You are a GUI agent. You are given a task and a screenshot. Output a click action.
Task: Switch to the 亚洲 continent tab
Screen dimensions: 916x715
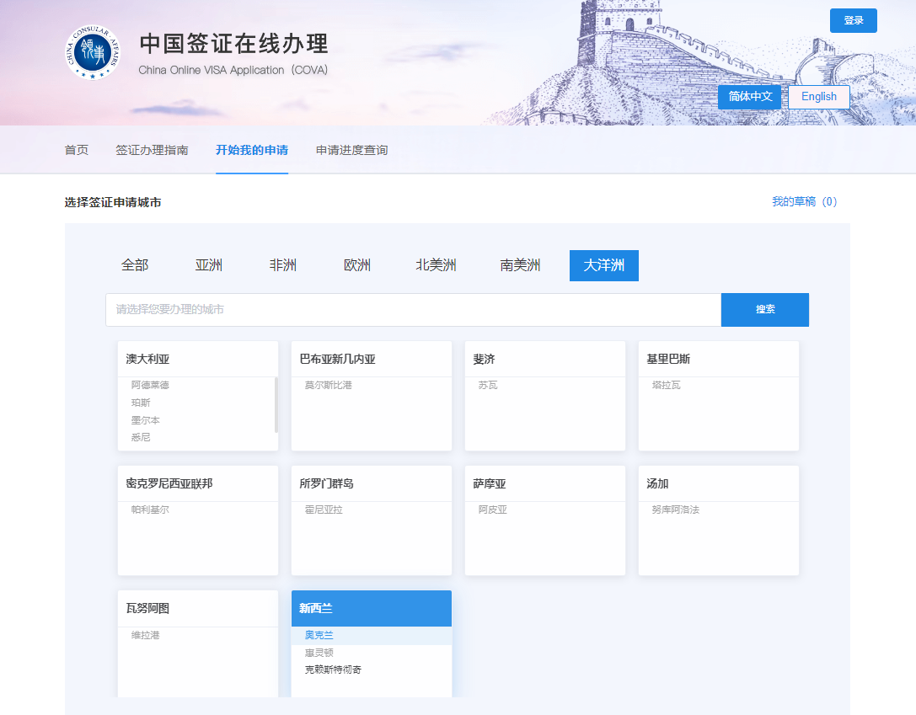tap(209, 264)
